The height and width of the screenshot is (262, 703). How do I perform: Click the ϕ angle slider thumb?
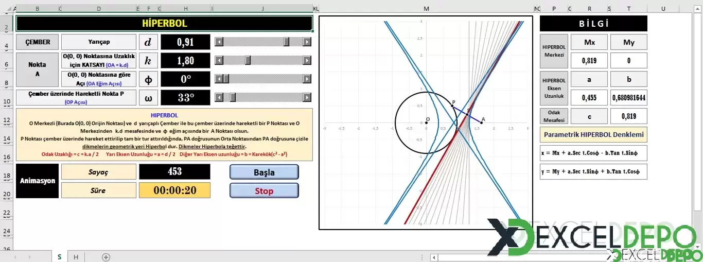(x=225, y=79)
